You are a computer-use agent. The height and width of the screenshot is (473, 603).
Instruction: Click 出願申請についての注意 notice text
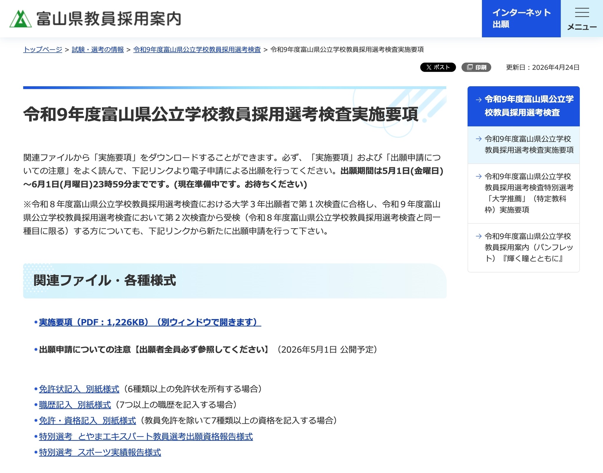[154, 349]
